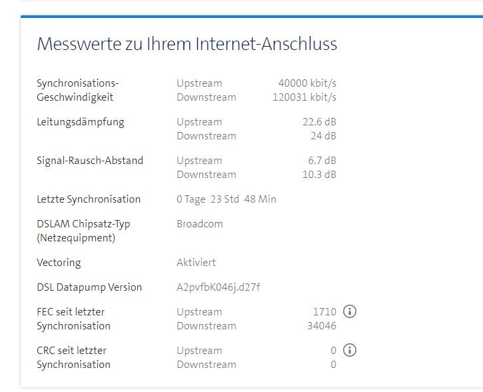
Task: Click the info icon next to FEC Upstream
Action: pos(350,311)
